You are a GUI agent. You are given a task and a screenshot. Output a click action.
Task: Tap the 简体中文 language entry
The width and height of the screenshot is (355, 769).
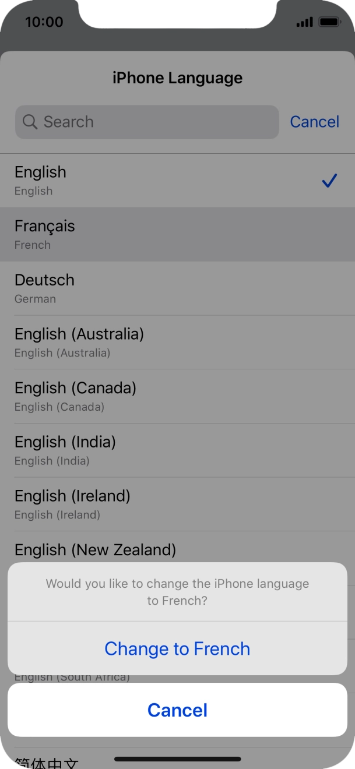44,760
